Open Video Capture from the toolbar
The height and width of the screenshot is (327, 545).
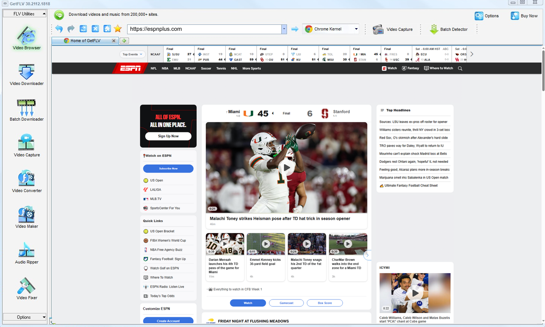coord(393,29)
